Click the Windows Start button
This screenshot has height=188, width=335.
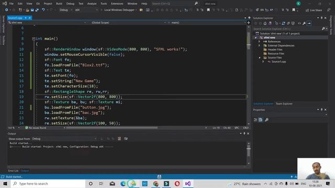coord(5,183)
